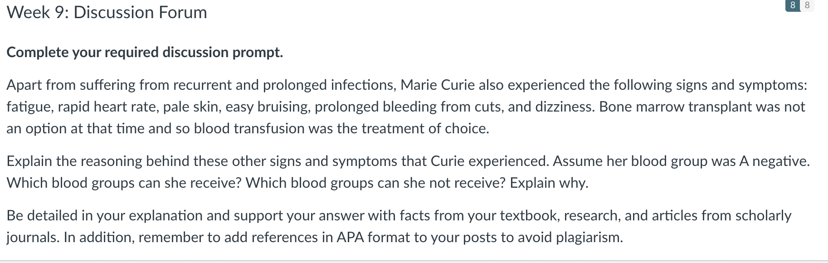Click the text 'A negative' in the prompt
828x263 pixels.
[x=773, y=161]
